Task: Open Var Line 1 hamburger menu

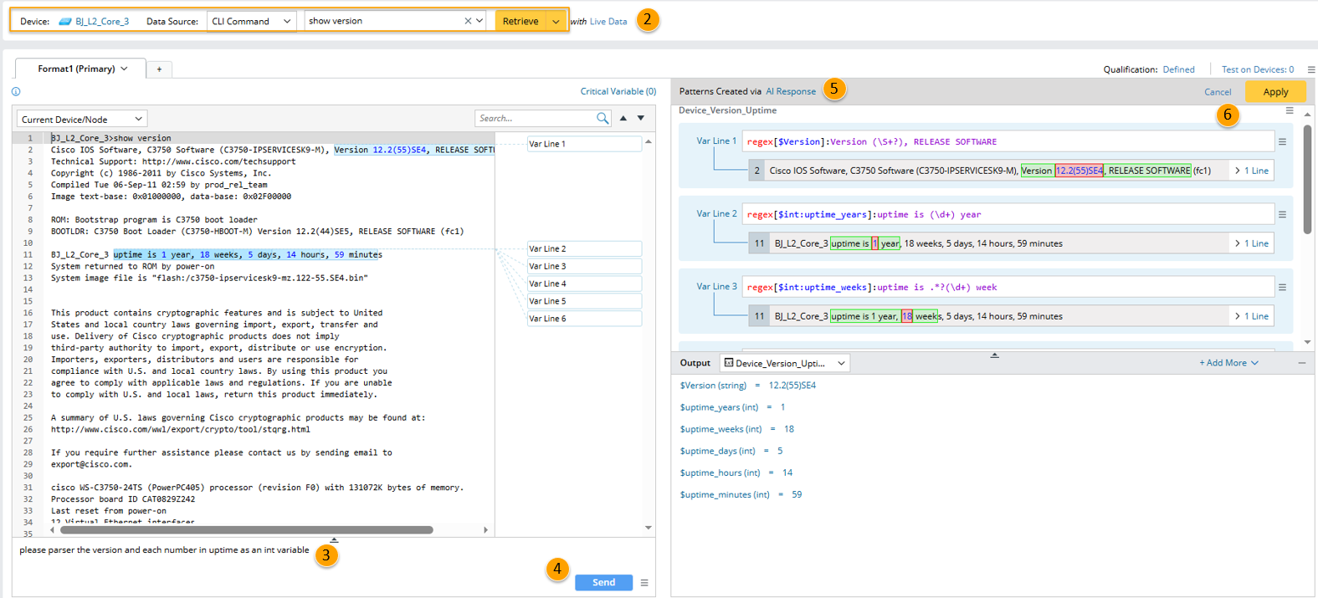Action: [1282, 142]
